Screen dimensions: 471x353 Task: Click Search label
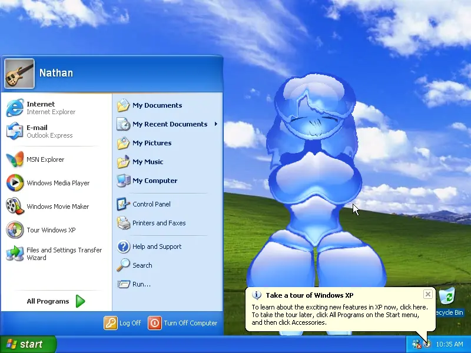142,265
